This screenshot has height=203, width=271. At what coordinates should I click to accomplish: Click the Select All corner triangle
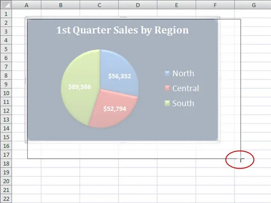pos(6,5)
